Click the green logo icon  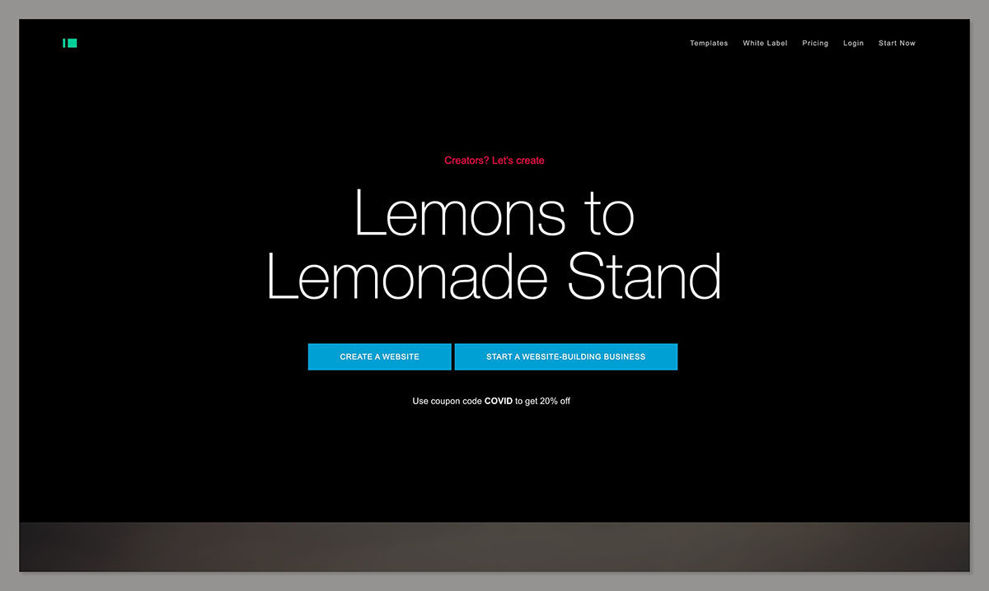click(70, 43)
